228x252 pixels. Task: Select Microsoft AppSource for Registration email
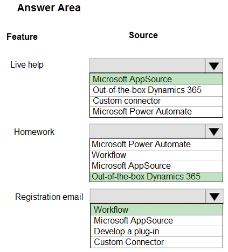pos(156,220)
